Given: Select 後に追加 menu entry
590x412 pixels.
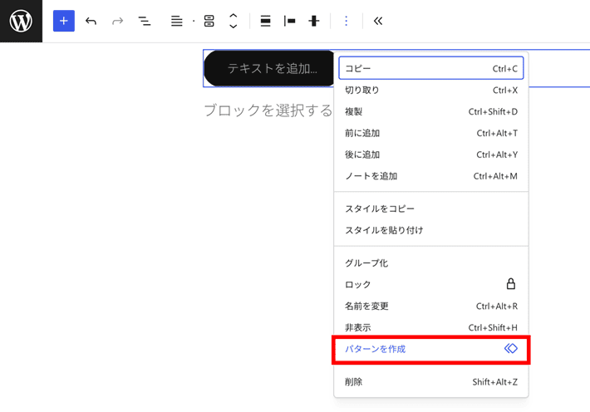Looking at the screenshot, I should [x=430, y=154].
